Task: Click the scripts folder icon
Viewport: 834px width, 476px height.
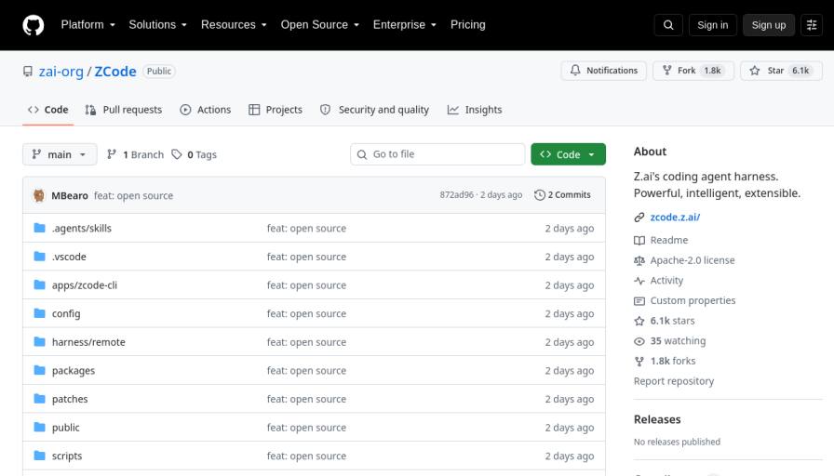Action: click(x=39, y=456)
